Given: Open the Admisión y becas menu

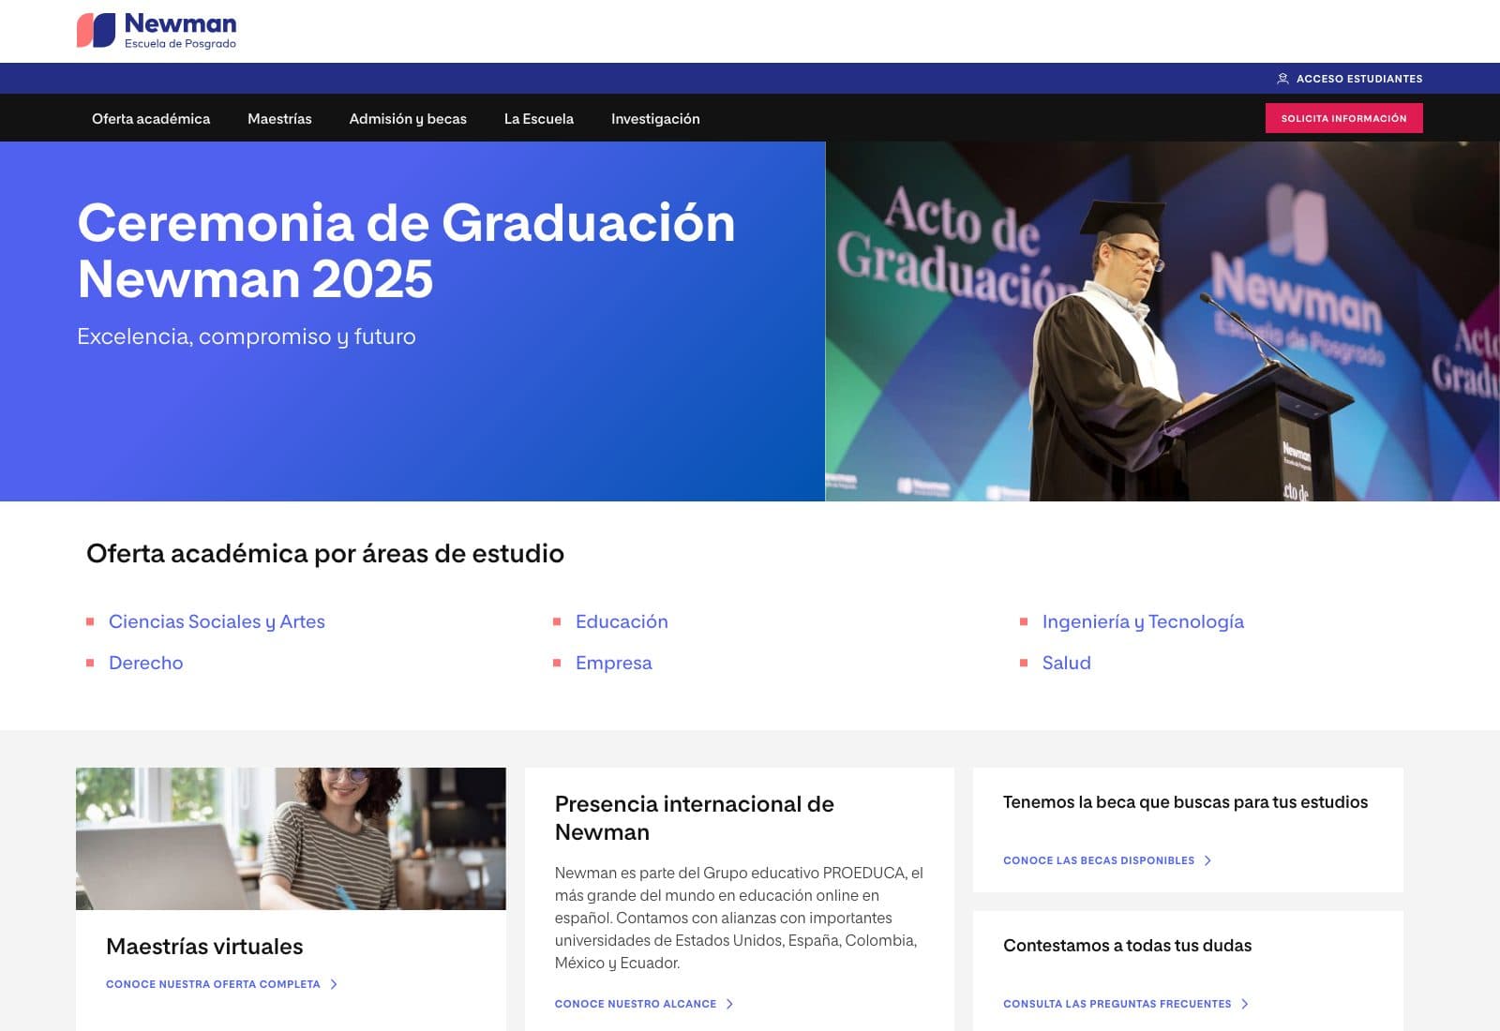Looking at the screenshot, I should click(x=408, y=119).
